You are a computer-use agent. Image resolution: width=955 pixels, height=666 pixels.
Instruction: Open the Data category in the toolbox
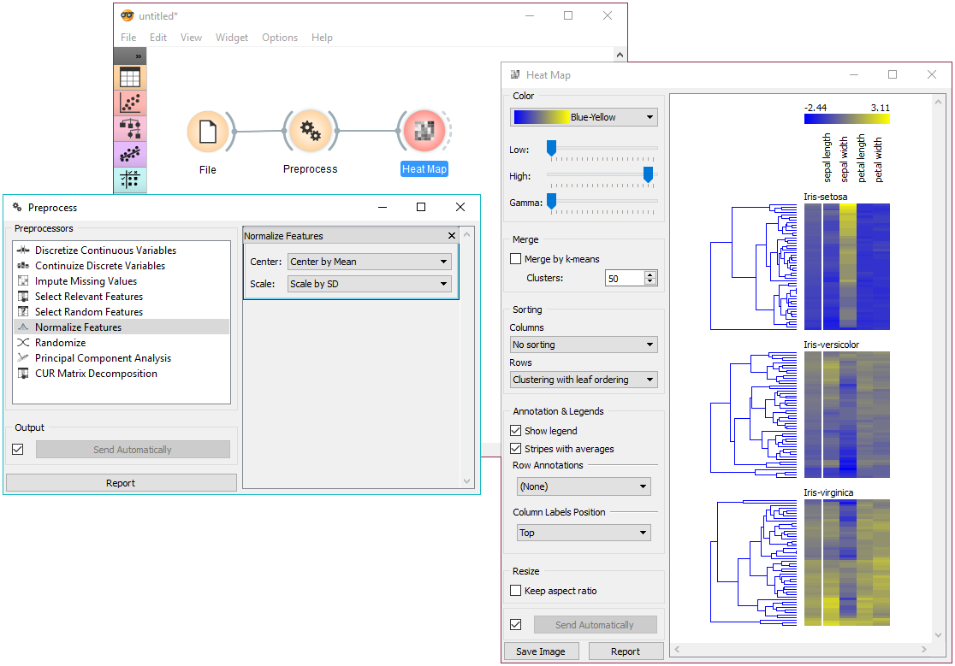click(x=130, y=77)
